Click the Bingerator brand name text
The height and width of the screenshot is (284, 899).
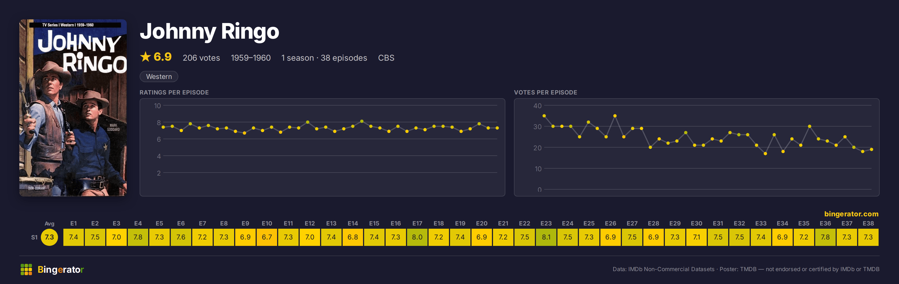[x=60, y=269]
